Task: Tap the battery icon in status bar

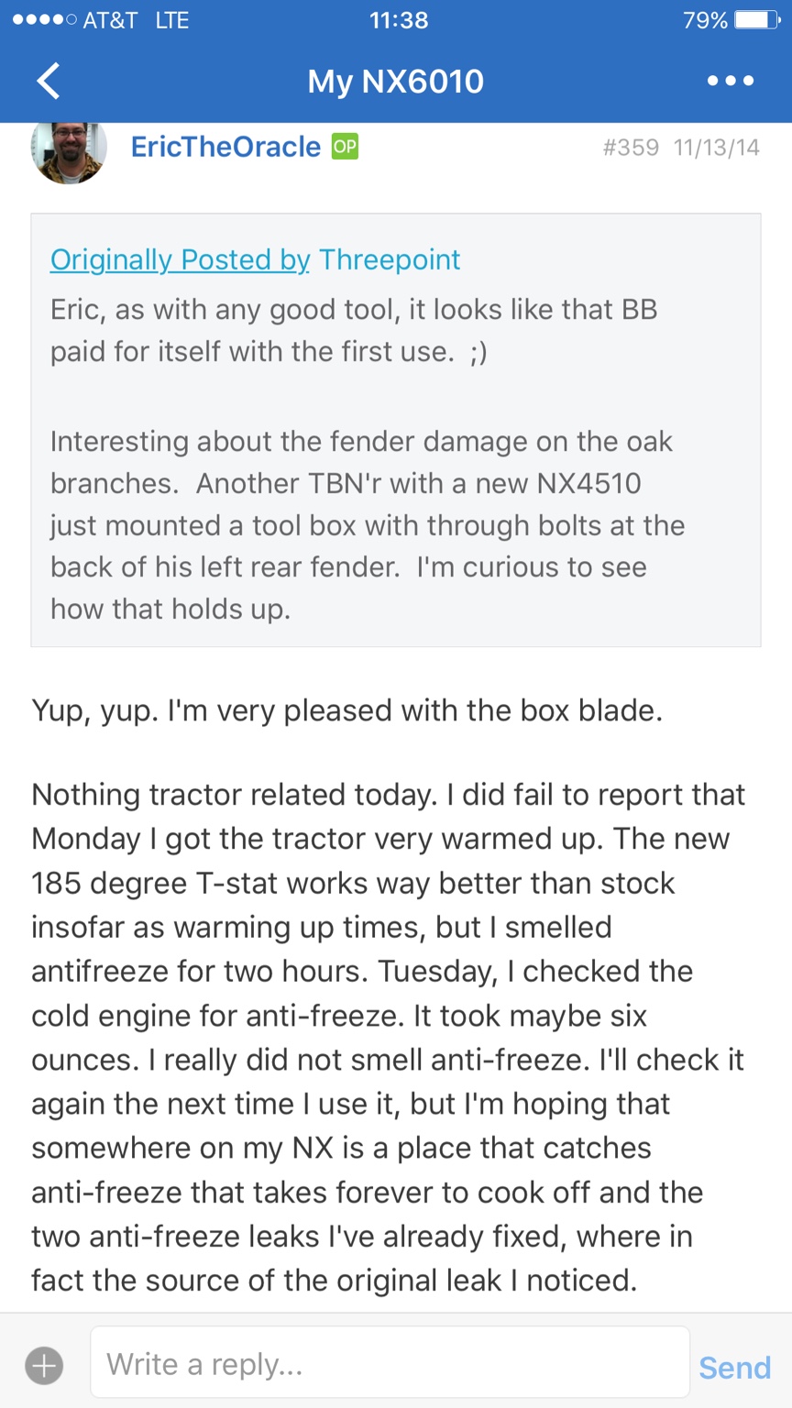Action: 755,20
